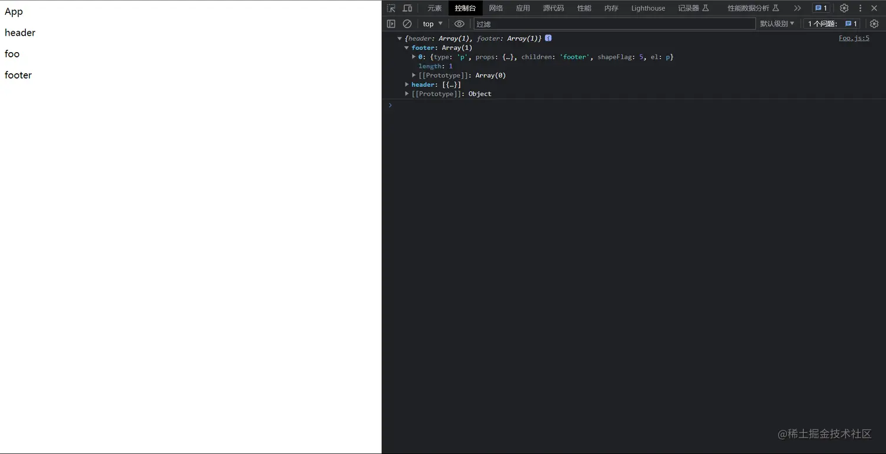Open the message count badge in top bar

tap(821, 8)
